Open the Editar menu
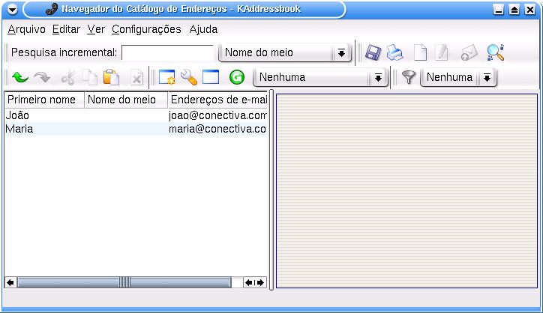 pyautogui.click(x=66, y=29)
